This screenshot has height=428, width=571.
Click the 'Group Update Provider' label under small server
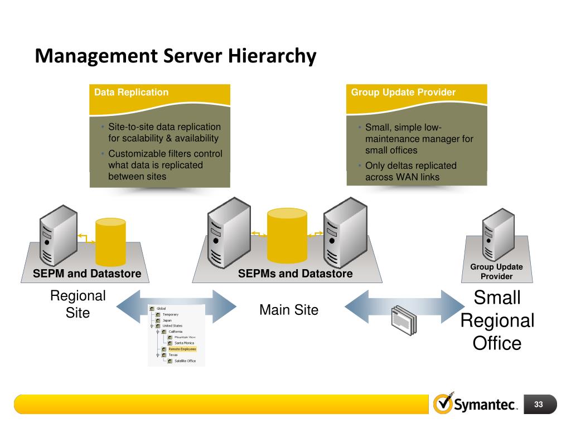[x=496, y=271]
